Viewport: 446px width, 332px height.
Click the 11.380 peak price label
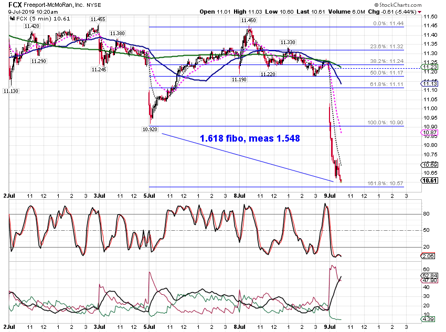[x=117, y=34]
